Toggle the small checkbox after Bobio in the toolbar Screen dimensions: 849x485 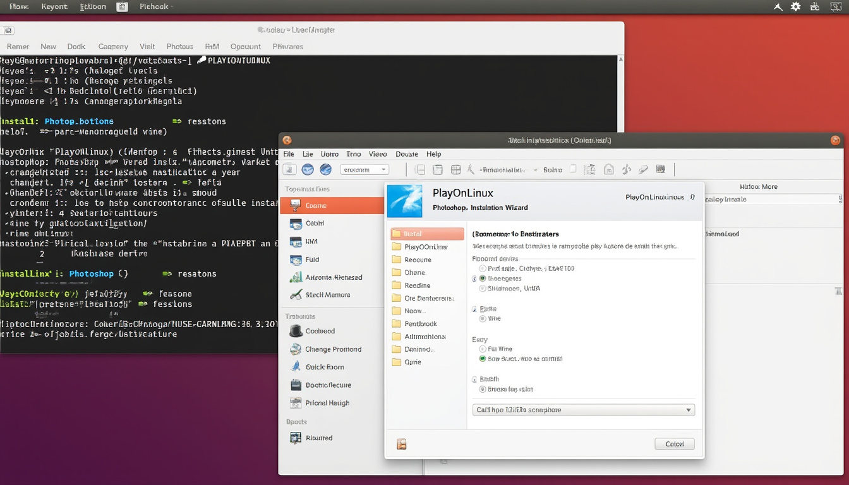(573, 169)
